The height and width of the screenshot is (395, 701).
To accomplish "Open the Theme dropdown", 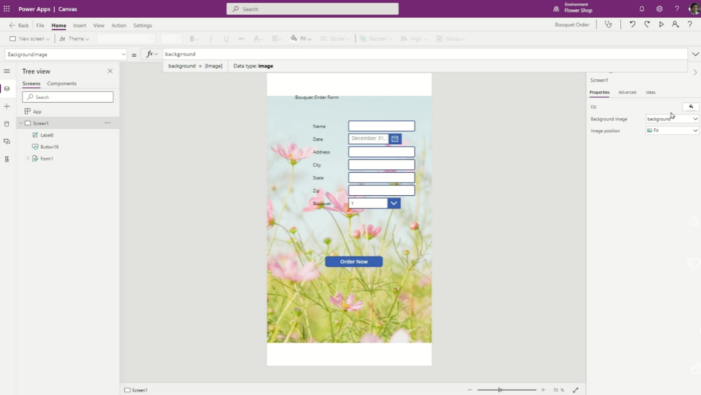I will click(74, 39).
